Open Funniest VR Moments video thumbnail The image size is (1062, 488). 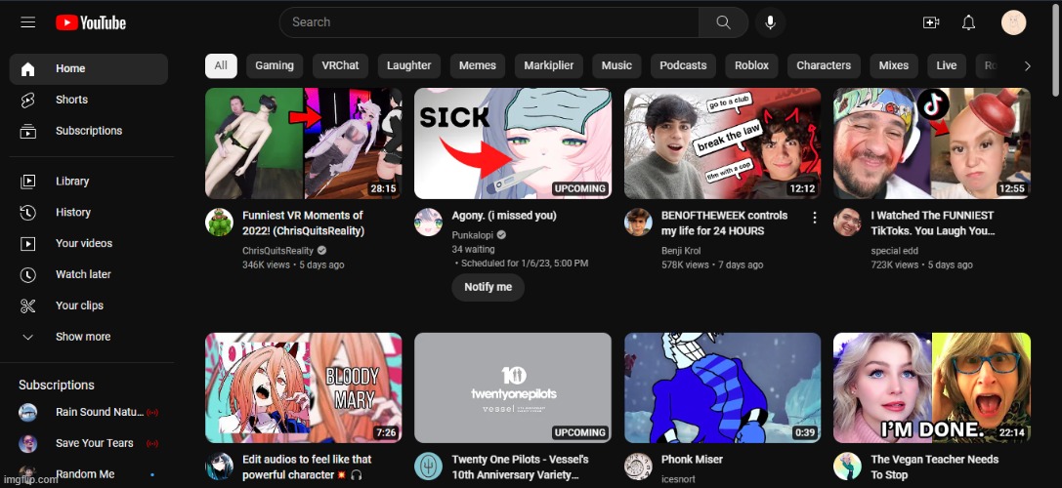pos(303,143)
